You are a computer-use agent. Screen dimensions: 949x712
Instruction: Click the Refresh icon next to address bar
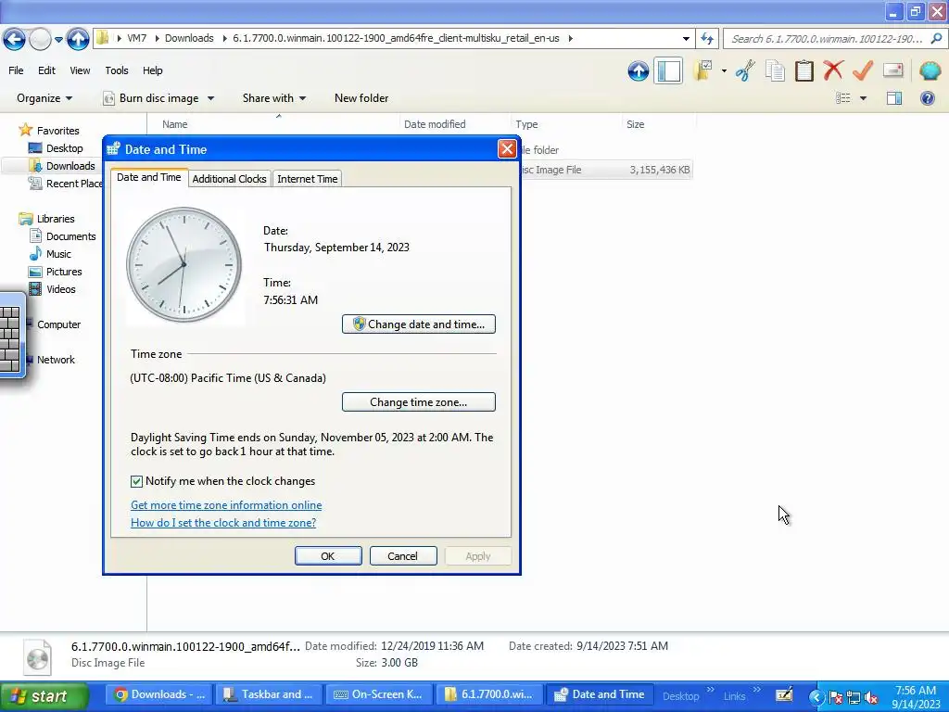[x=707, y=39]
